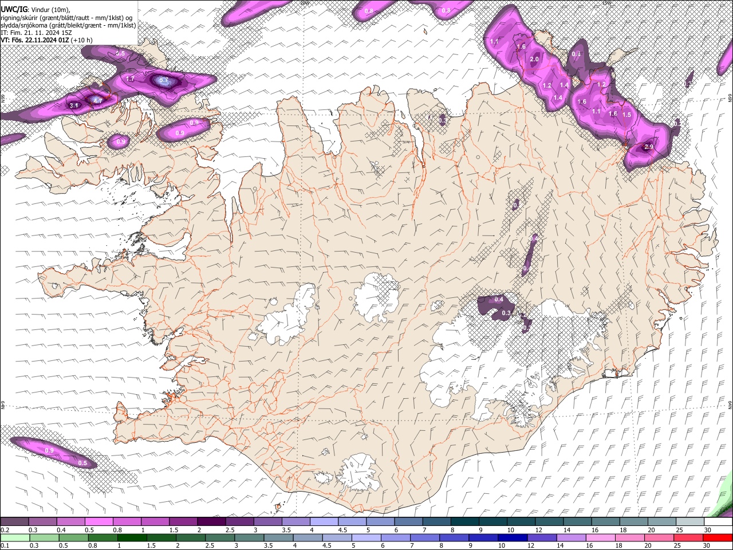733x550 pixels.
Task: Click the 0.4 label in the snow scale legend
Action: [61, 530]
